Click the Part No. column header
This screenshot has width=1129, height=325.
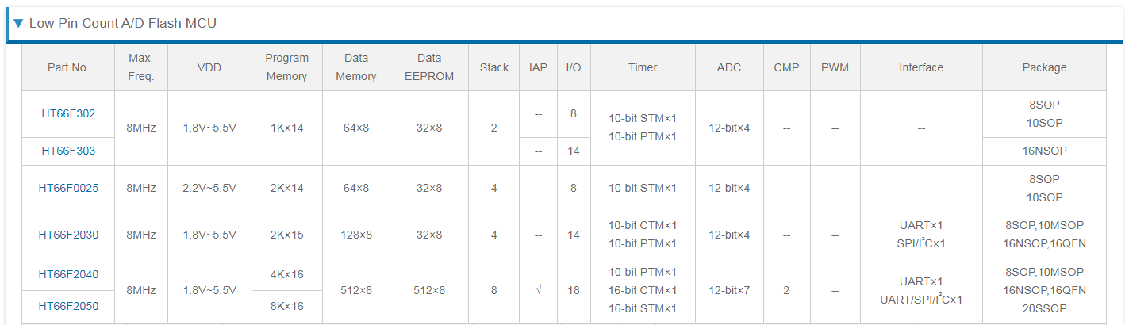(x=68, y=67)
